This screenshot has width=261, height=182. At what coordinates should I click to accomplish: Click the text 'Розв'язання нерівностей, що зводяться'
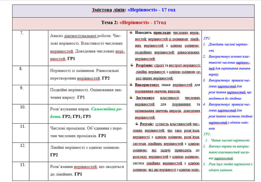coord(87,167)
